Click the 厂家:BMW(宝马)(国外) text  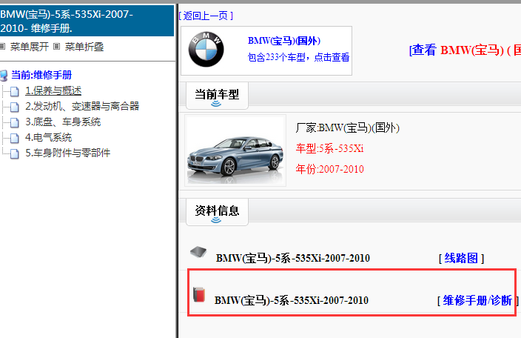348,127
